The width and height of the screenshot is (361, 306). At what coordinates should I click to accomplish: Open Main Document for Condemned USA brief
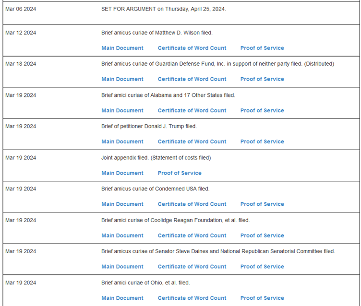tap(122, 204)
